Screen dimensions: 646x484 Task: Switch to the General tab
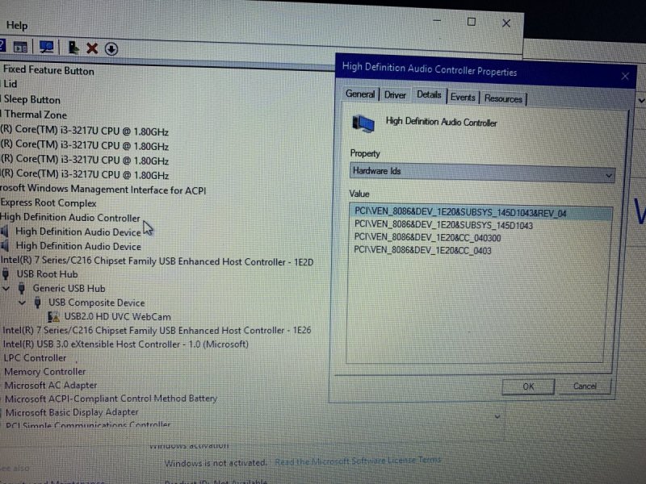pyautogui.click(x=360, y=94)
